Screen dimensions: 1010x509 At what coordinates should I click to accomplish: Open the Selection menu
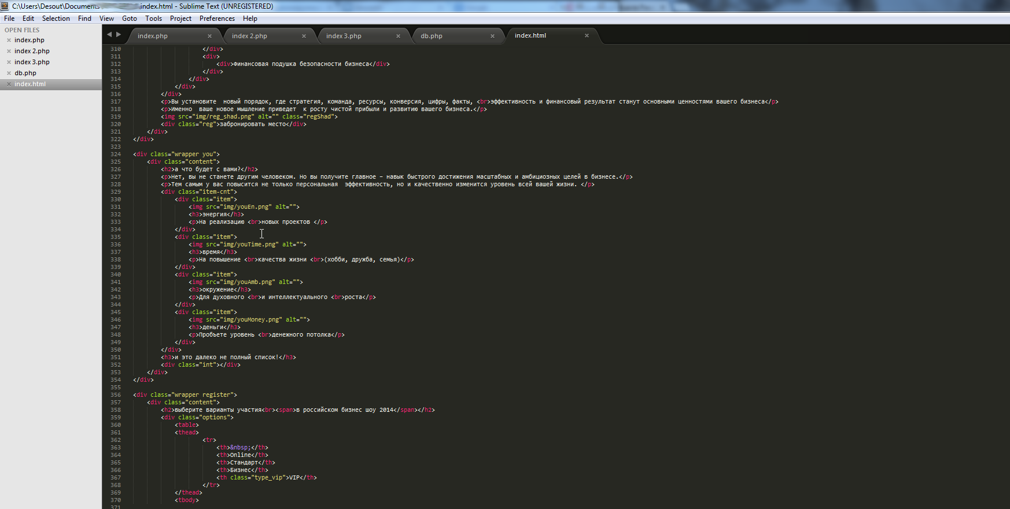(x=56, y=19)
